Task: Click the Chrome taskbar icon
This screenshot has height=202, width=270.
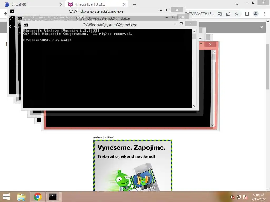Action: 38,197
